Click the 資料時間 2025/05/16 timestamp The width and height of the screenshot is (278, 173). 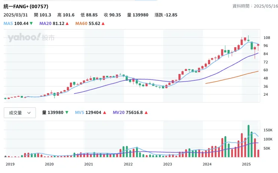[x=255, y=6]
